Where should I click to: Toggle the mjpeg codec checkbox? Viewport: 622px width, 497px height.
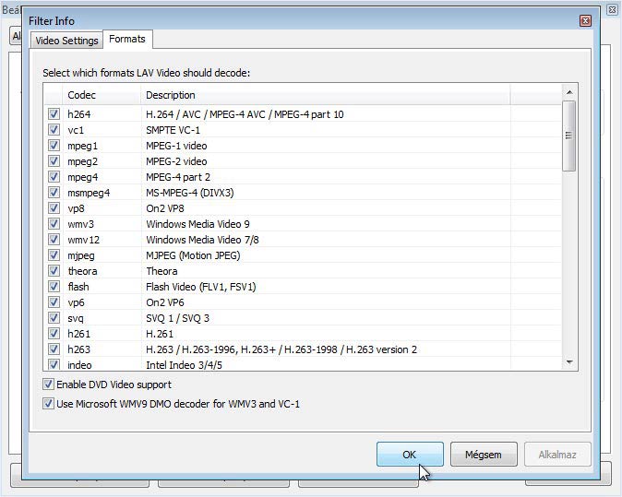coord(54,255)
